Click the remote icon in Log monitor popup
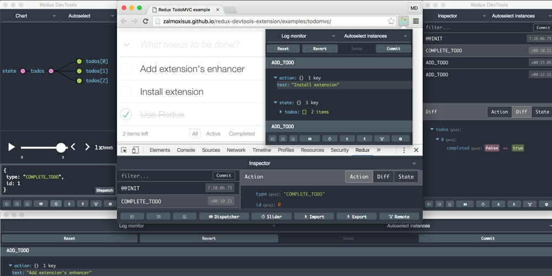 tap(382, 139)
